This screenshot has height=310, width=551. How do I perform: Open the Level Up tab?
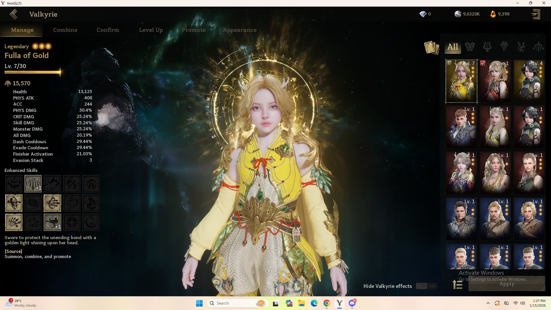tap(151, 30)
